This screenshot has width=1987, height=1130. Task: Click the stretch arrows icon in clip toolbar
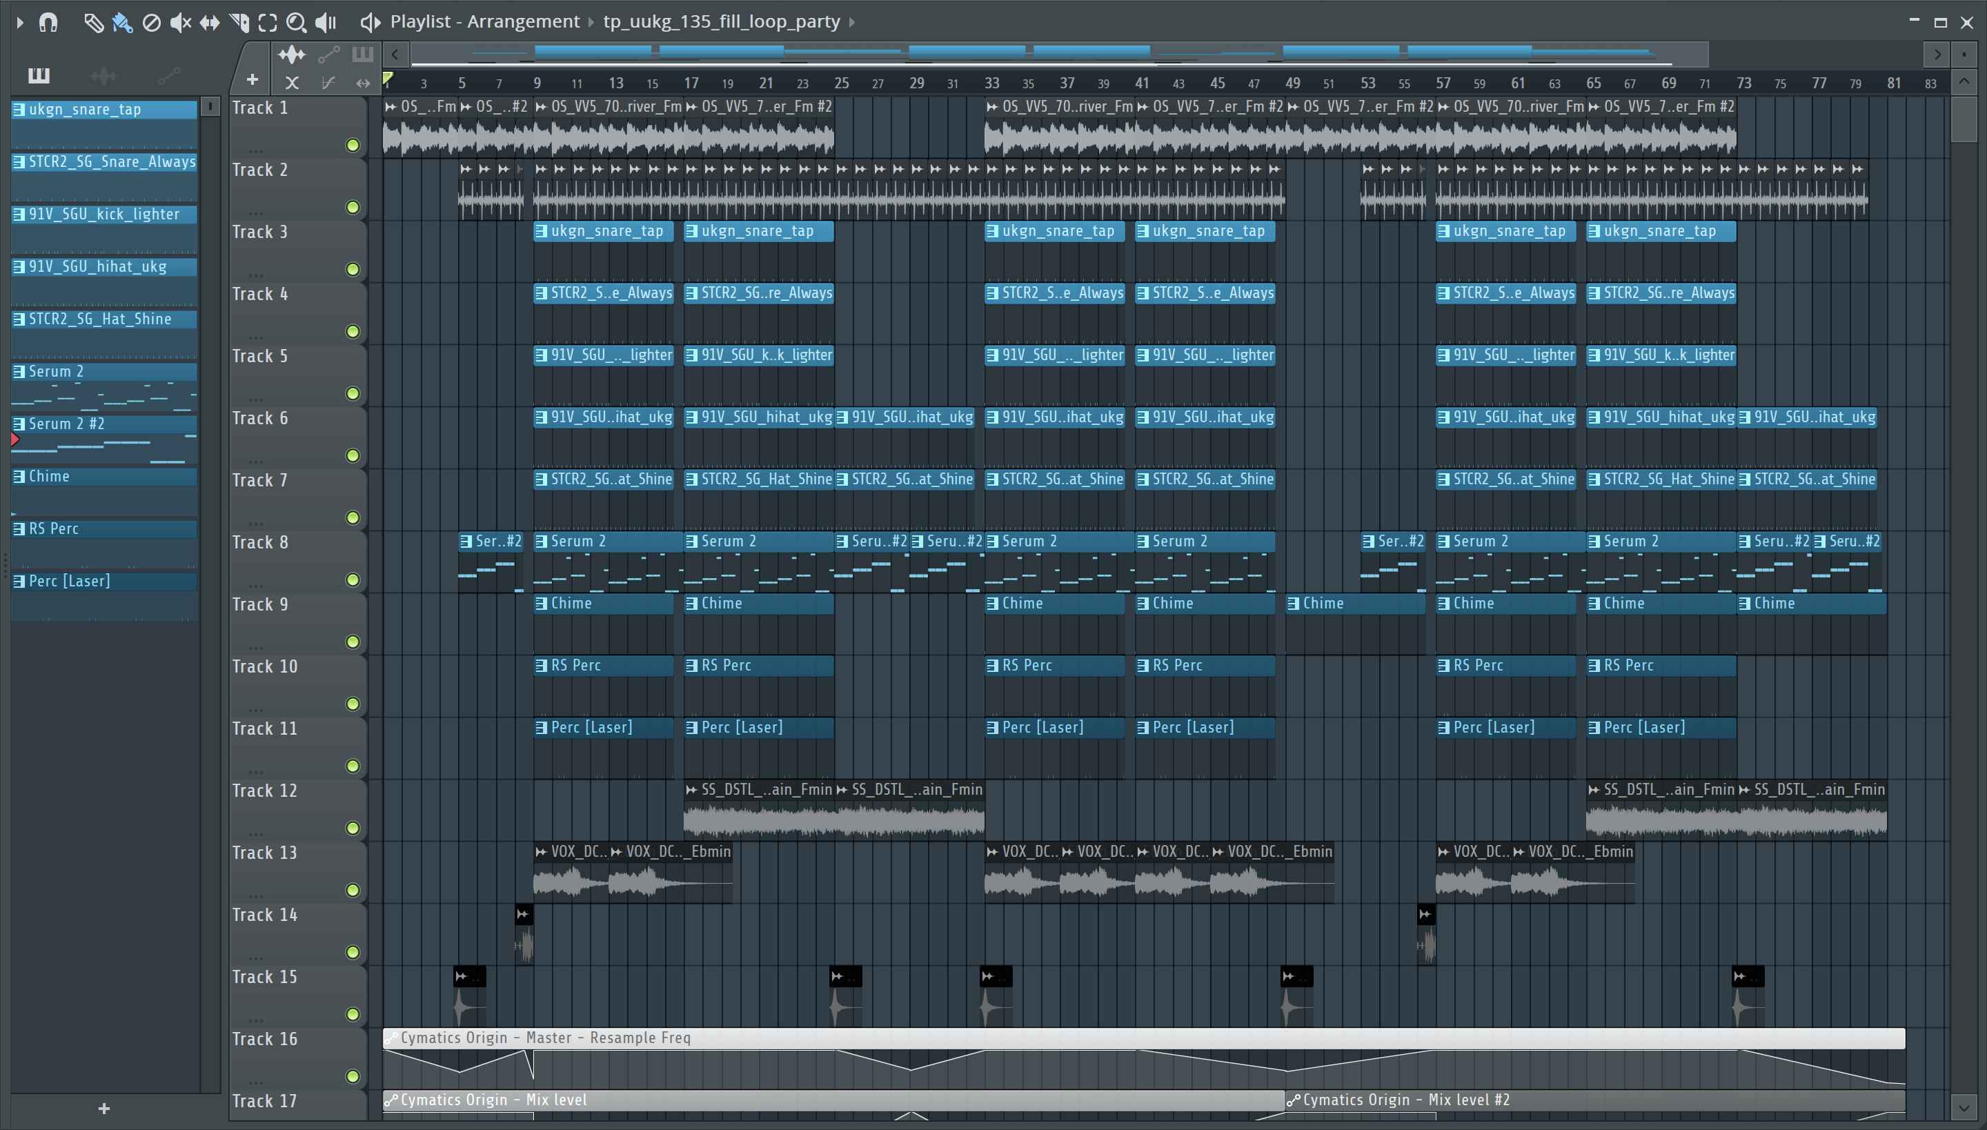362,82
